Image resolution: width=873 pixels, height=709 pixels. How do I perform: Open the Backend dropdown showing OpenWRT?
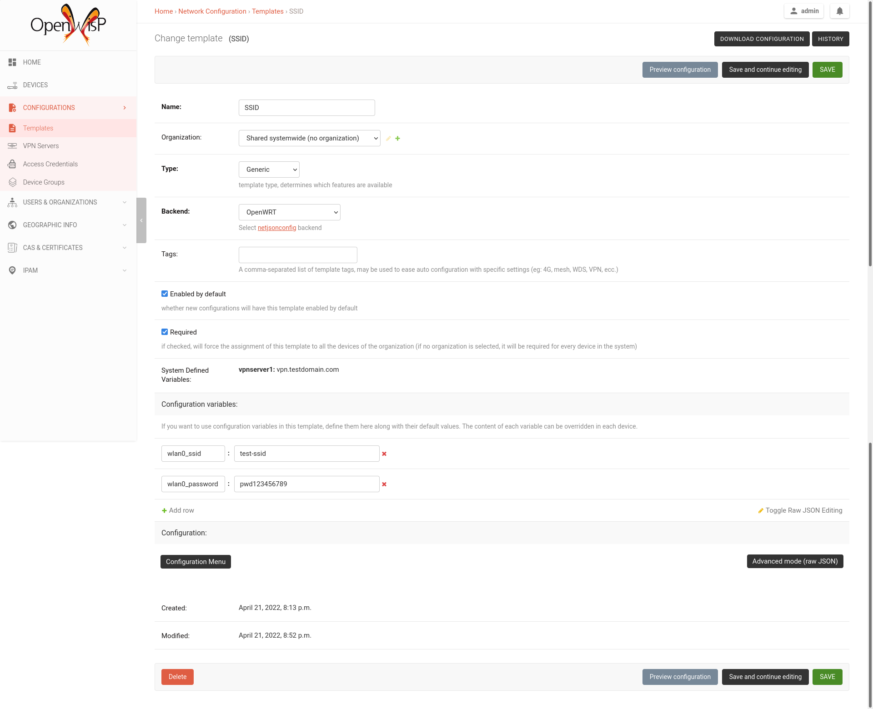click(x=289, y=212)
